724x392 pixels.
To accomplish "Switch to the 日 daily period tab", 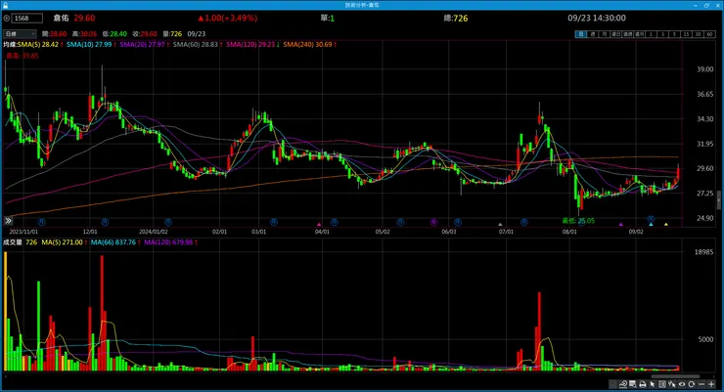I will [580, 34].
